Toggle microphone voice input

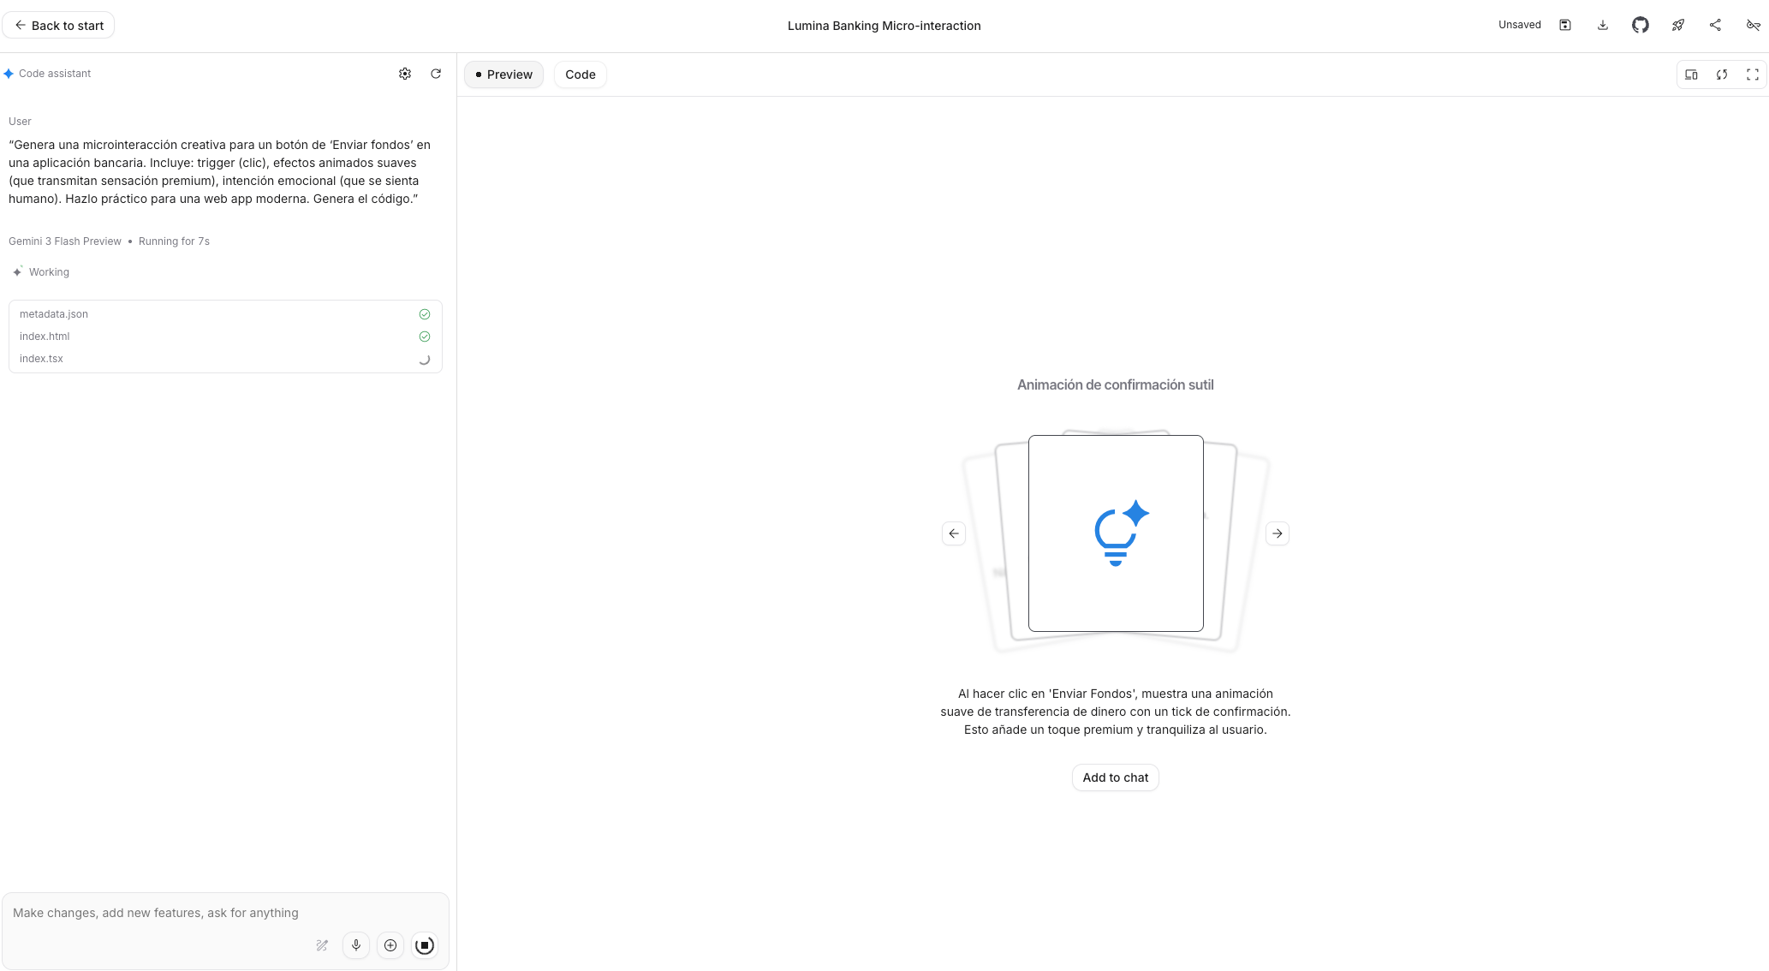(x=356, y=945)
